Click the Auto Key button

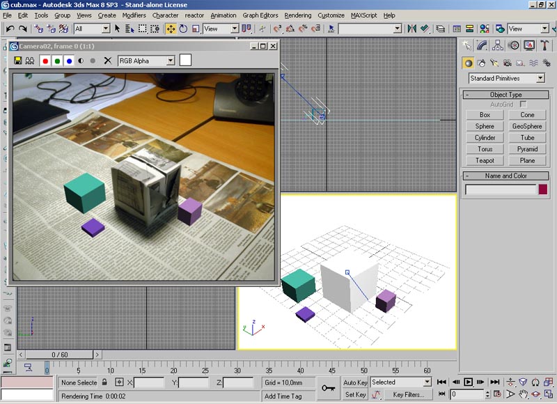tap(355, 382)
